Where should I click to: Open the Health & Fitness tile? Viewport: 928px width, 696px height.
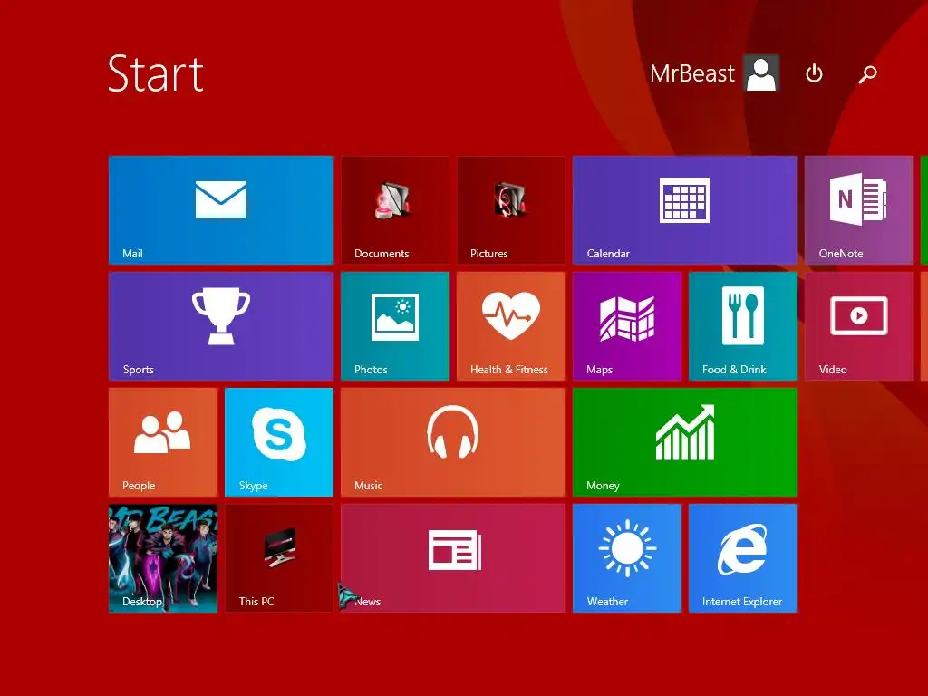tap(511, 326)
